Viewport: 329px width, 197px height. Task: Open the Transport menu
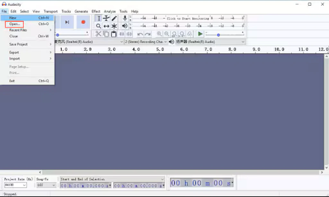click(50, 11)
